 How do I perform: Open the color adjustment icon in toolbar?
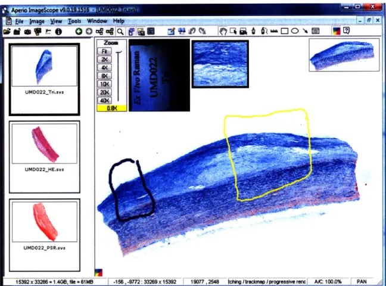click(337, 31)
